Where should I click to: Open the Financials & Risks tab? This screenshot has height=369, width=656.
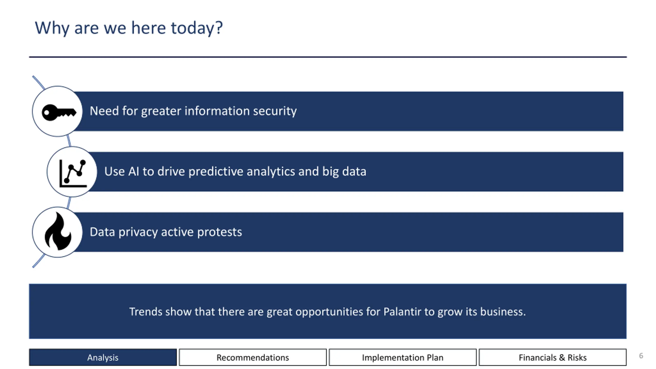(552, 357)
